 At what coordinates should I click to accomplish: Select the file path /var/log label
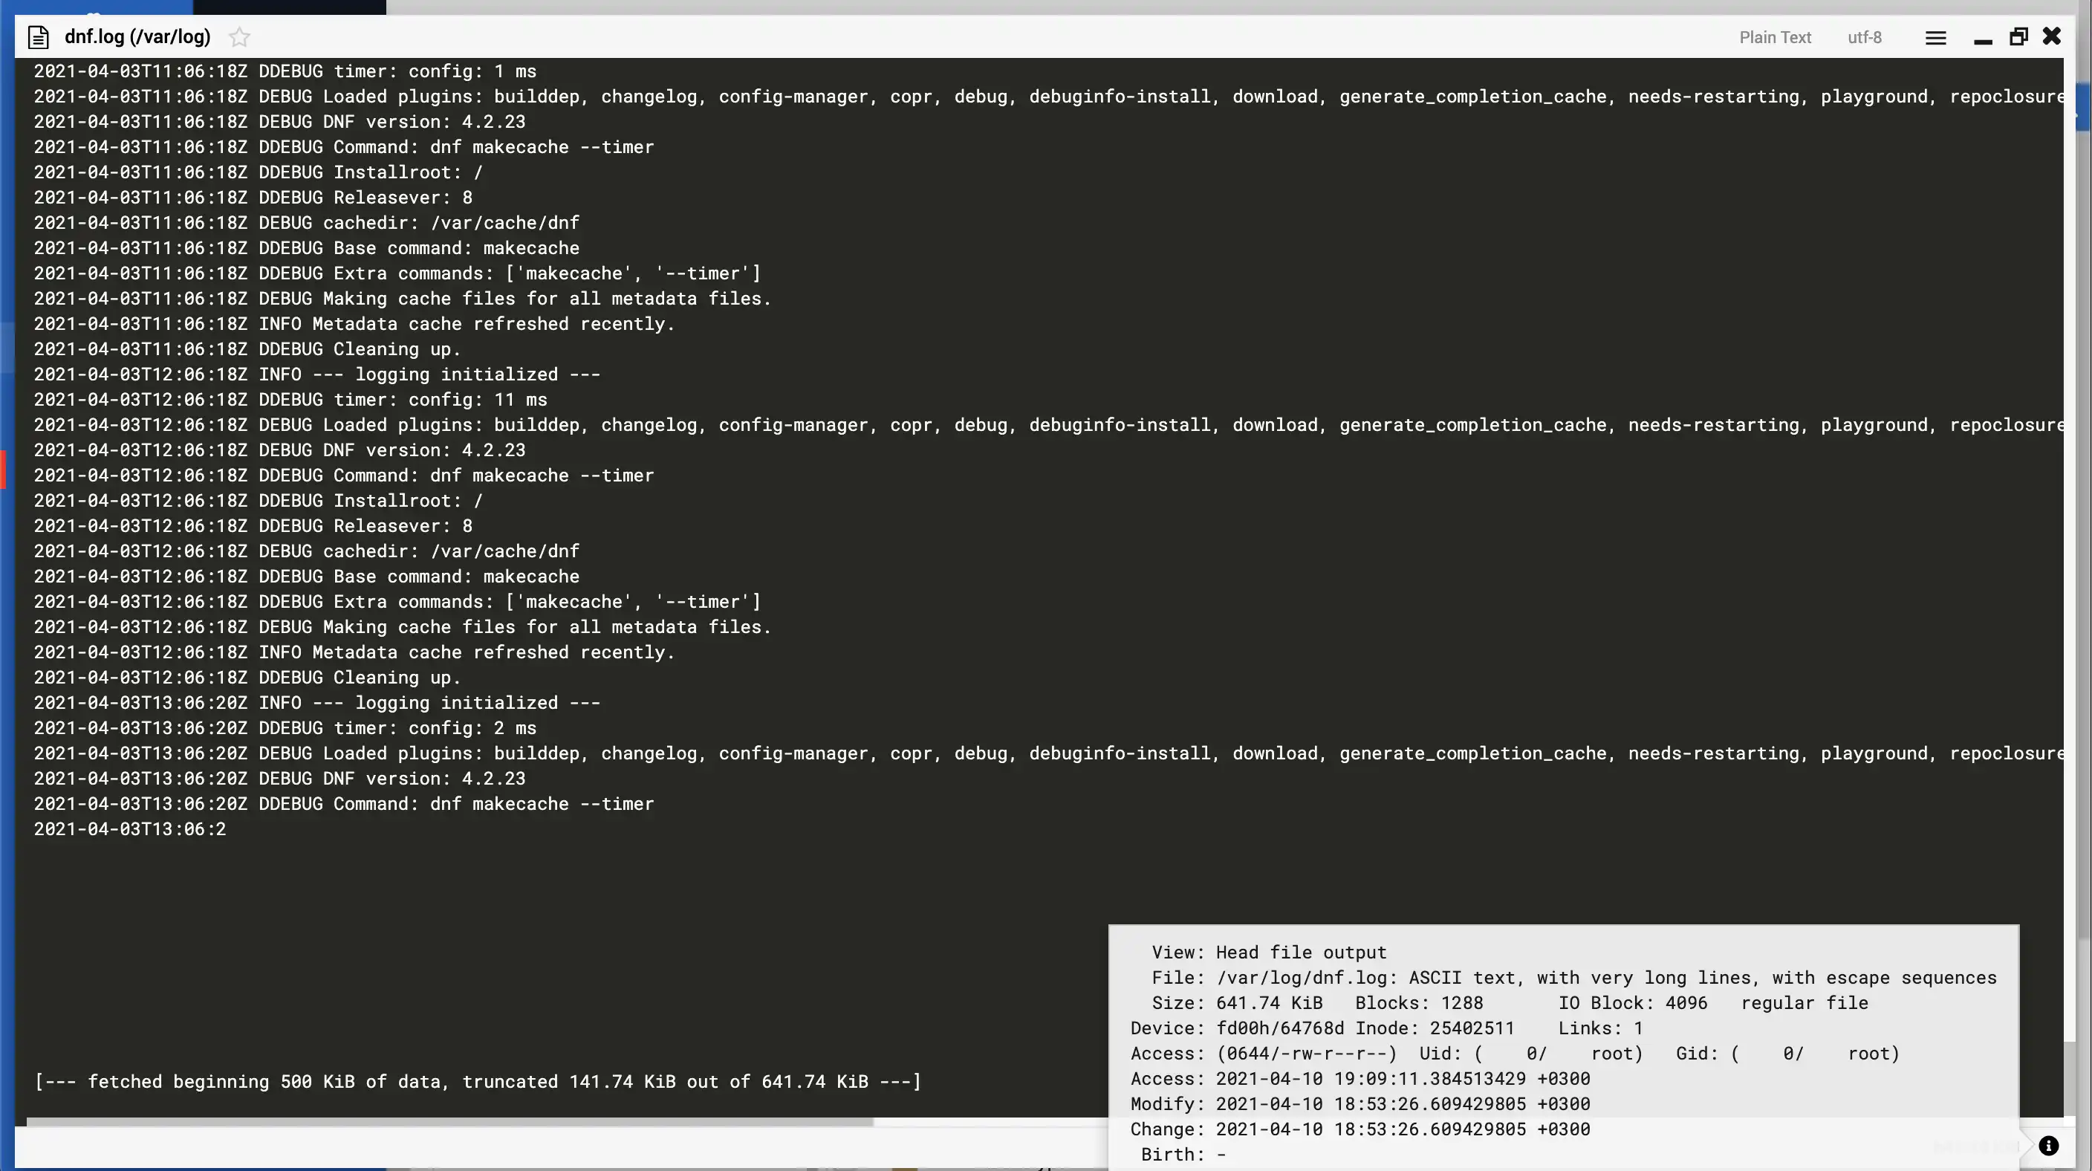pos(172,36)
